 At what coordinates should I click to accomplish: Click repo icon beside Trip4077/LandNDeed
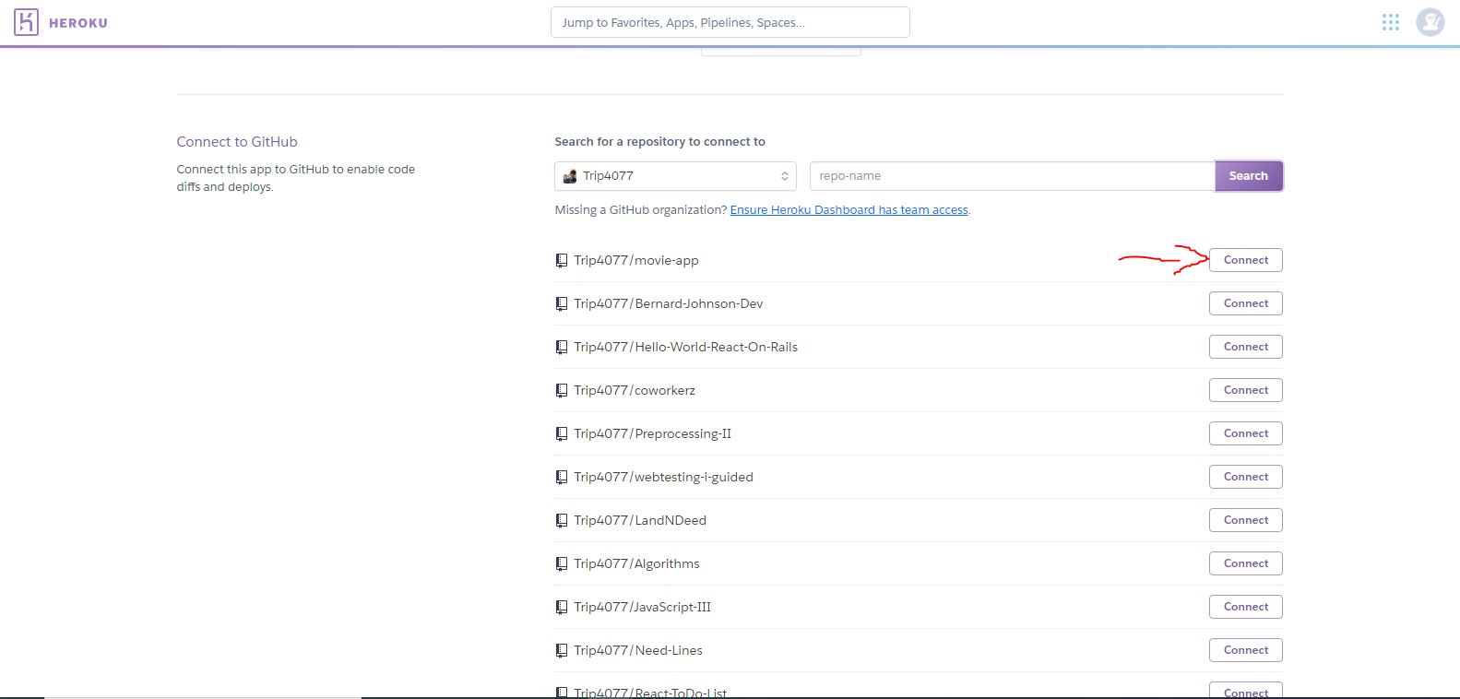coord(561,521)
